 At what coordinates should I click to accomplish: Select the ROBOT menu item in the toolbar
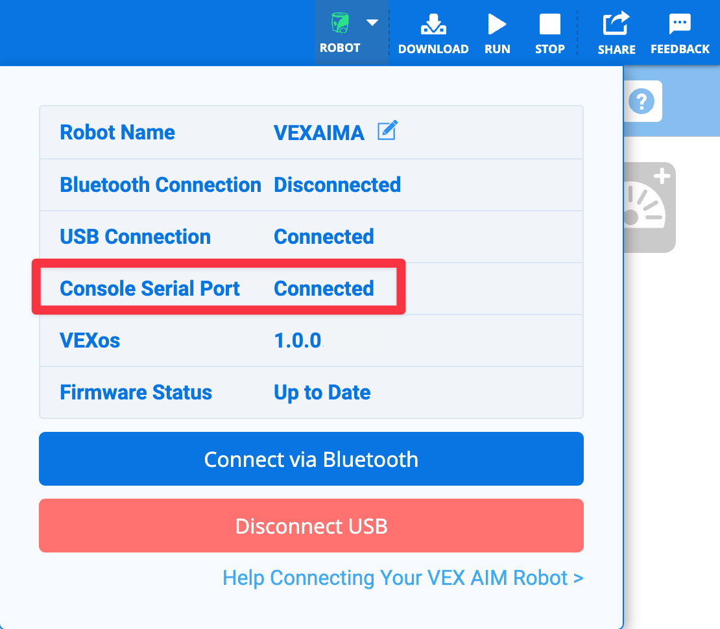pyautogui.click(x=341, y=47)
